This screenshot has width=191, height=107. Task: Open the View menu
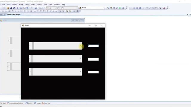(9, 5)
